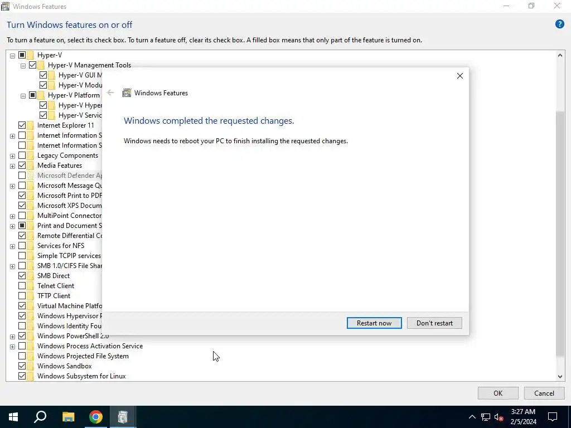Open taskbar Search magnifier
Viewport: 571px width, 428px height.
[40, 417]
